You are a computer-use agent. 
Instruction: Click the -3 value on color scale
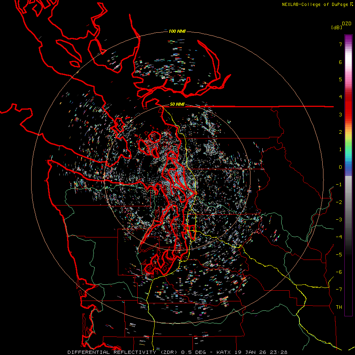point(339,220)
